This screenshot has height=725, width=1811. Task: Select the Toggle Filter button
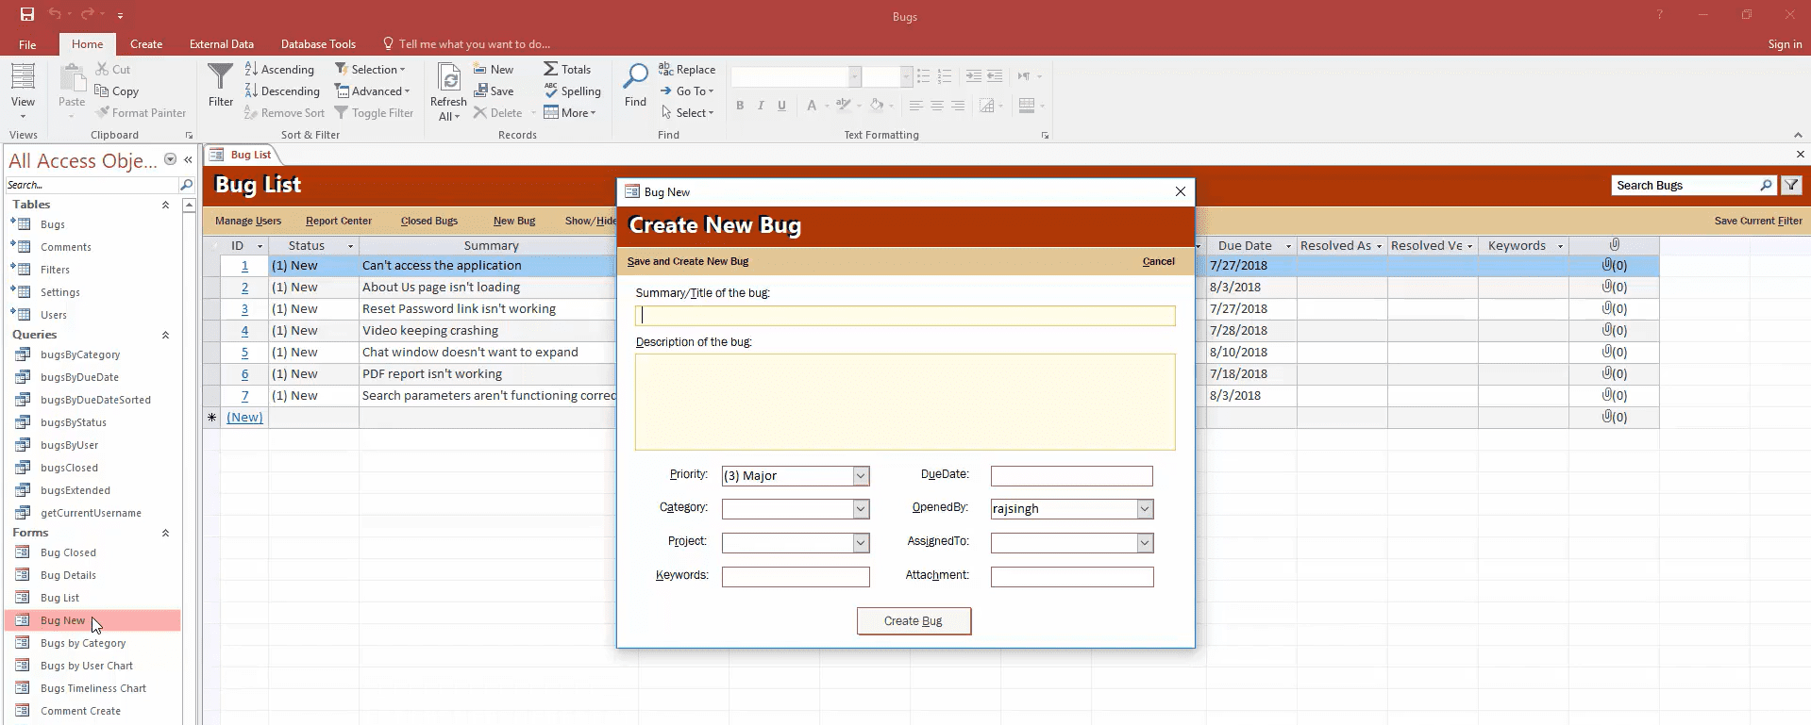coord(375,113)
